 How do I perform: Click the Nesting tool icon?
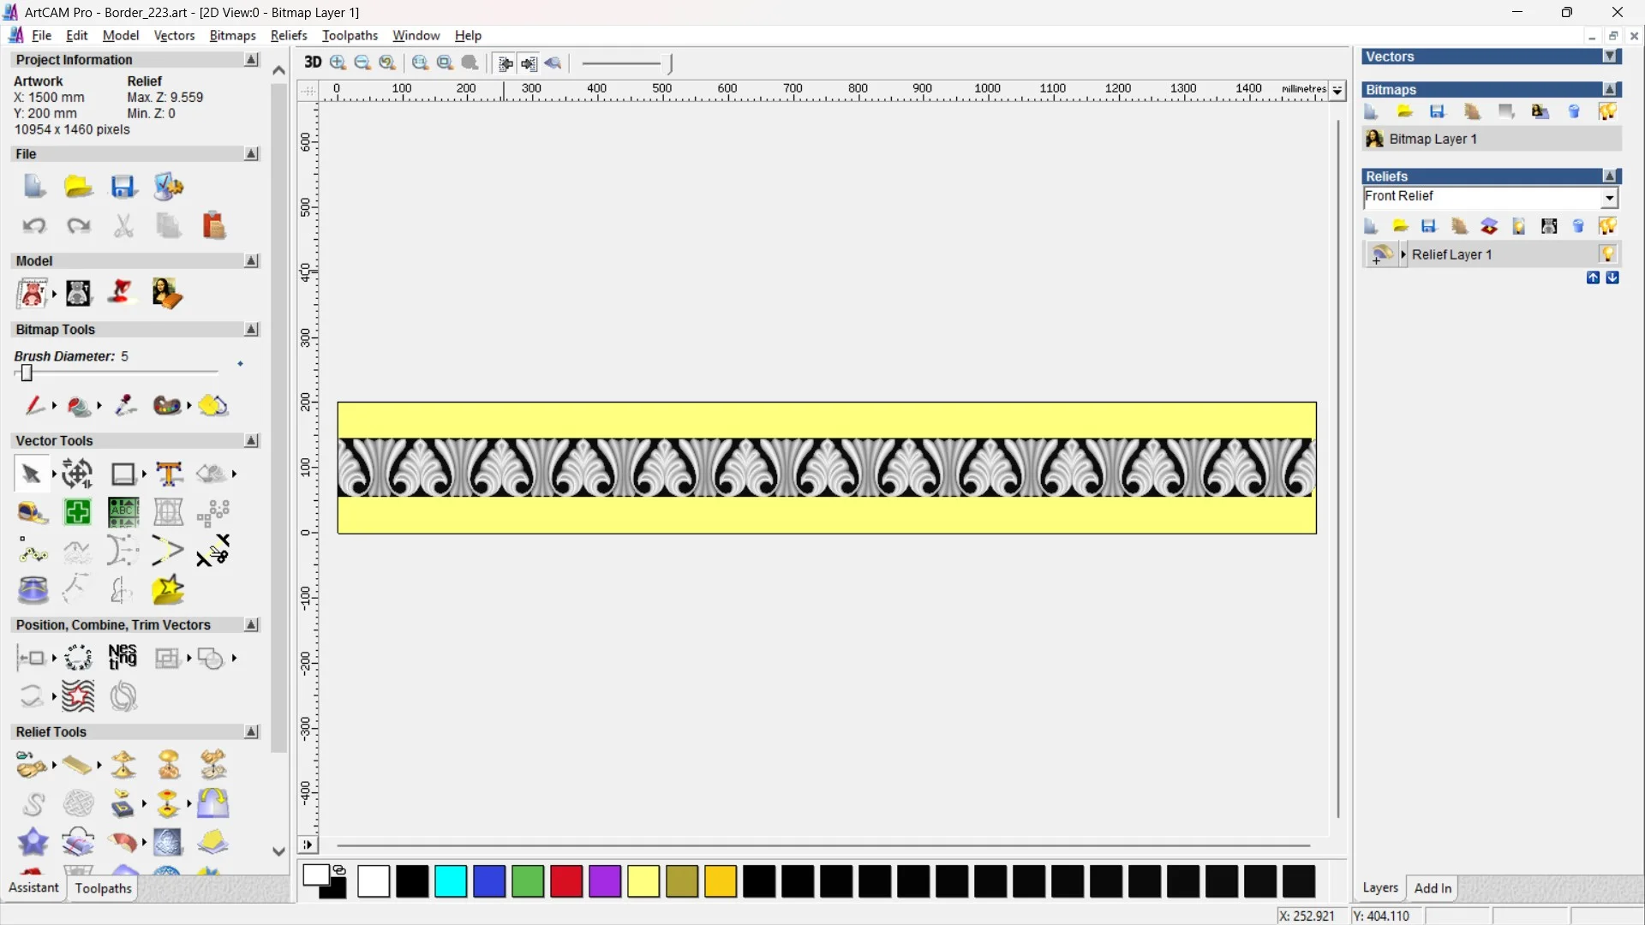[123, 657]
